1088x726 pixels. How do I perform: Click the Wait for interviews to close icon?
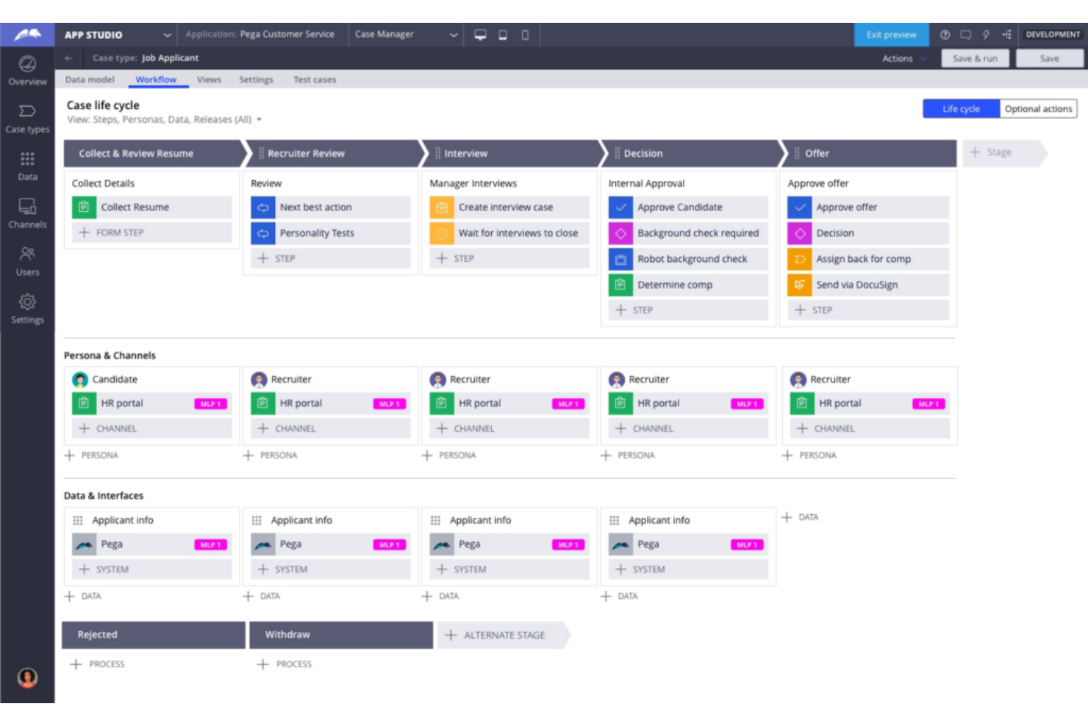pos(442,233)
